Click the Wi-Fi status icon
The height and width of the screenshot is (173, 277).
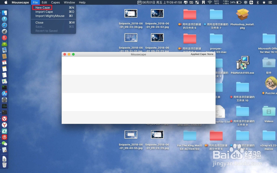click(x=209, y=2)
